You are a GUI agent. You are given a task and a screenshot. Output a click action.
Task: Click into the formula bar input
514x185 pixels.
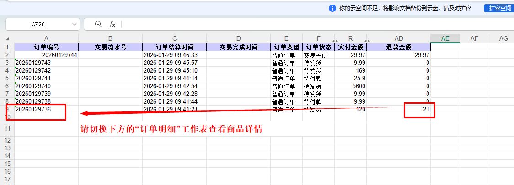coord(318,24)
